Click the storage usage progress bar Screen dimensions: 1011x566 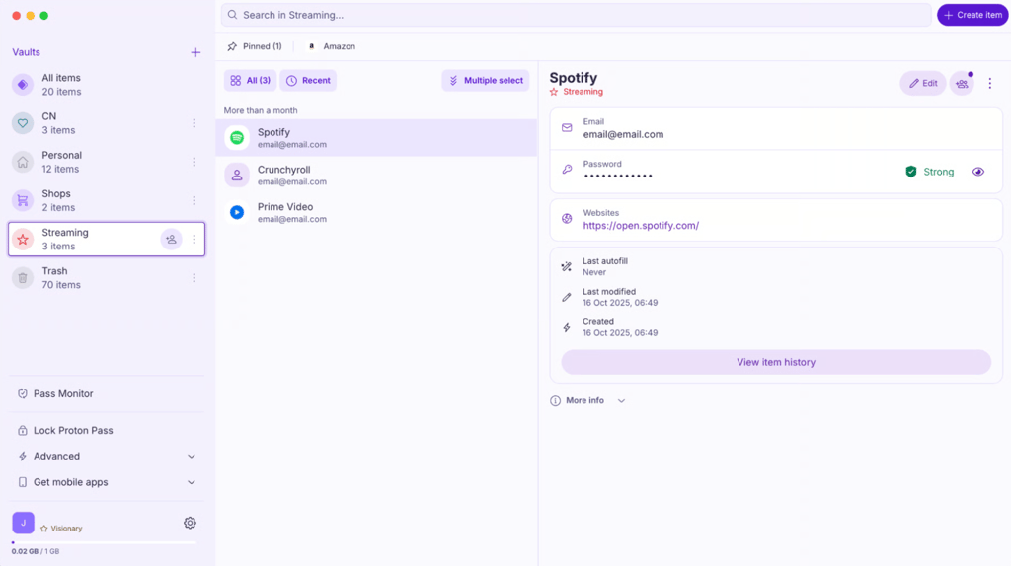(104, 542)
